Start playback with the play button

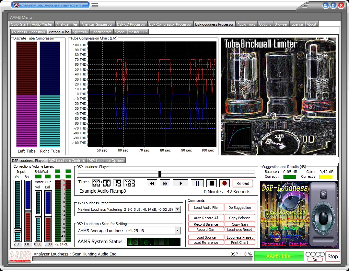(180, 183)
